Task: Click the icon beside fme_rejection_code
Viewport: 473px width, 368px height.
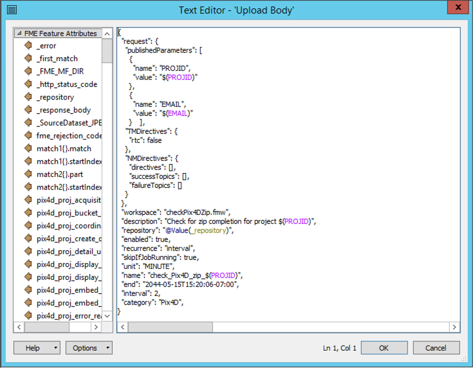Action: click(x=28, y=136)
